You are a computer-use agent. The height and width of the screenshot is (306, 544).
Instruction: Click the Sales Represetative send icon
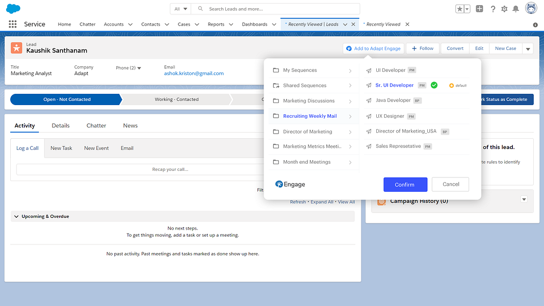tap(369, 146)
